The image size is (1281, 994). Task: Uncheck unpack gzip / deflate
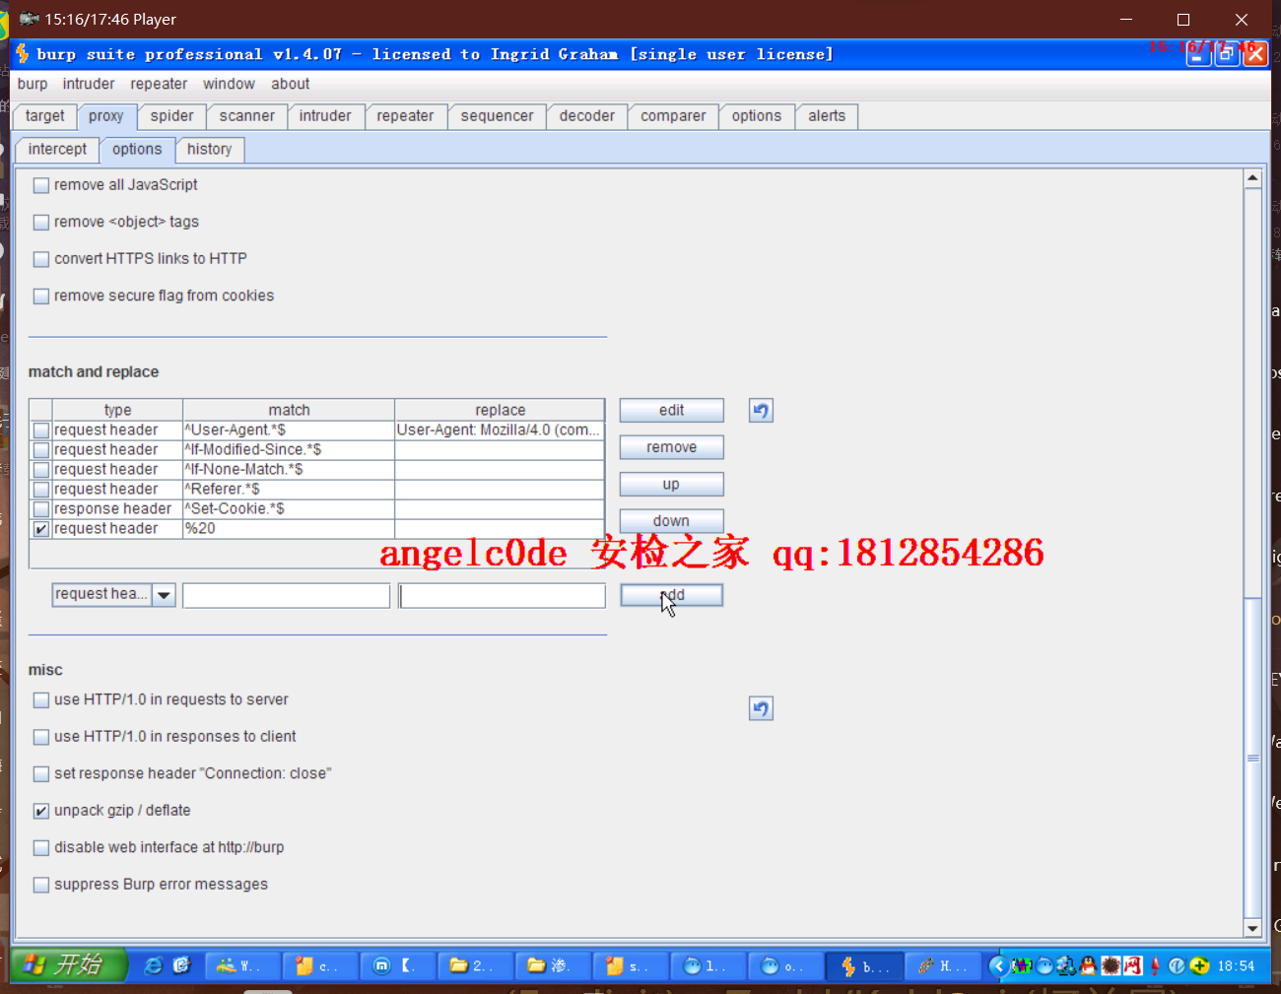(41, 811)
